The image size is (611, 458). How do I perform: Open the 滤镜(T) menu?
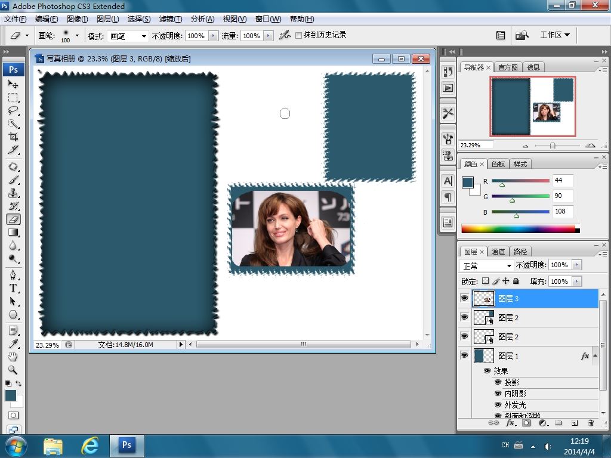coord(171,19)
